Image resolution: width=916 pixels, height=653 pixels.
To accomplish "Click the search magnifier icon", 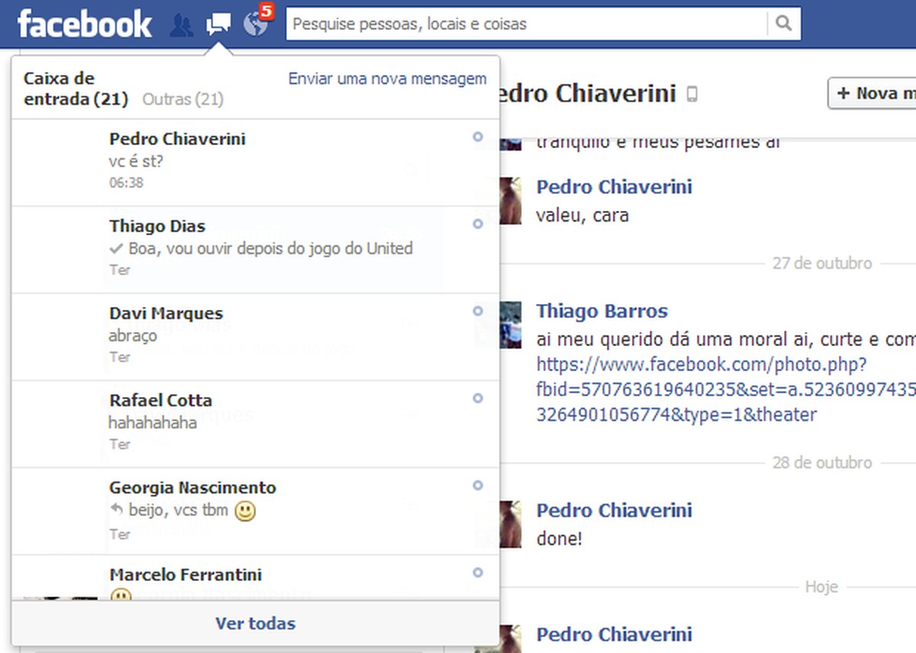I will tap(784, 24).
